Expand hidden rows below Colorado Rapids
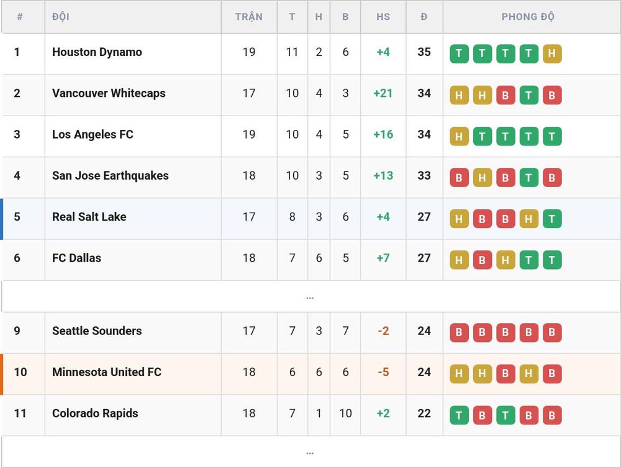The height and width of the screenshot is (468, 621). point(310,452)
